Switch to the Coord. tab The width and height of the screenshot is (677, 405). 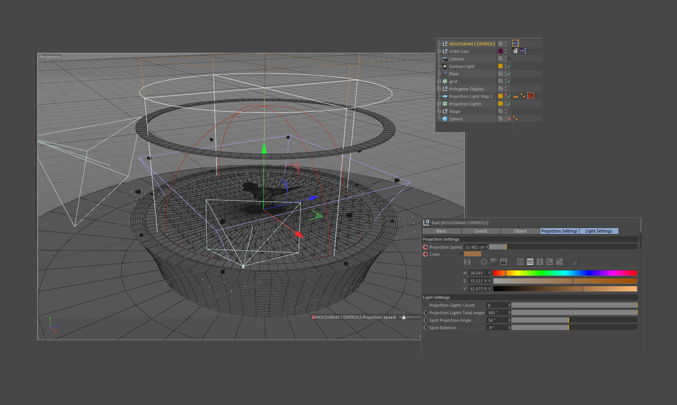[x=481, y=231]
